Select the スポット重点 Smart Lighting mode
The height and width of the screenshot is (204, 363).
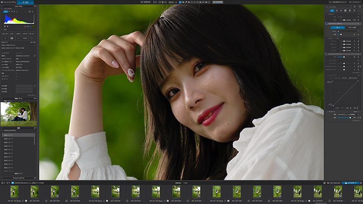click(352, 28)
